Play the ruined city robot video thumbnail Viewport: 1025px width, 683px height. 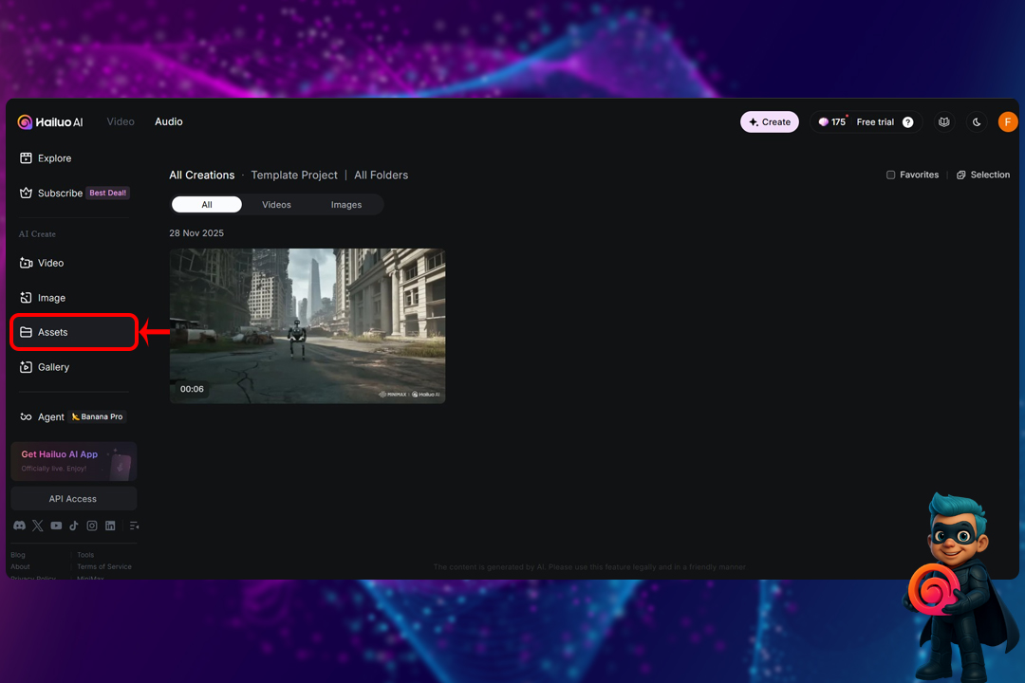coord(307,323)
